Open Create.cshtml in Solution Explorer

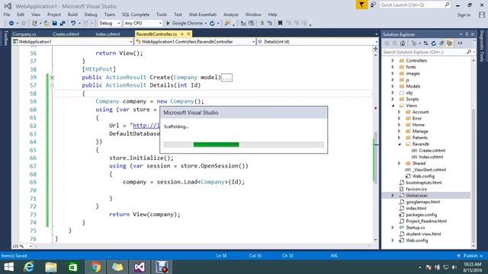(x=432, y=151)
